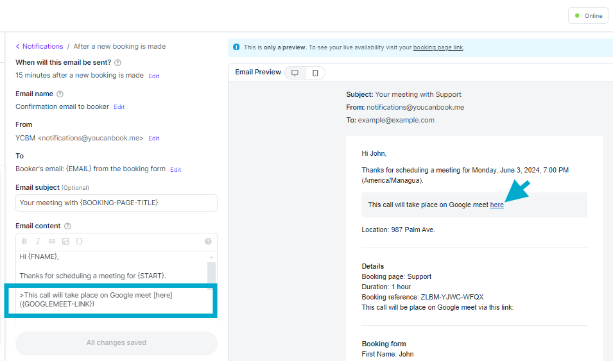Click help icon beside 'When will this email be sent?'
The width and height of the screenshot is (613, 361).
[117, 62]
